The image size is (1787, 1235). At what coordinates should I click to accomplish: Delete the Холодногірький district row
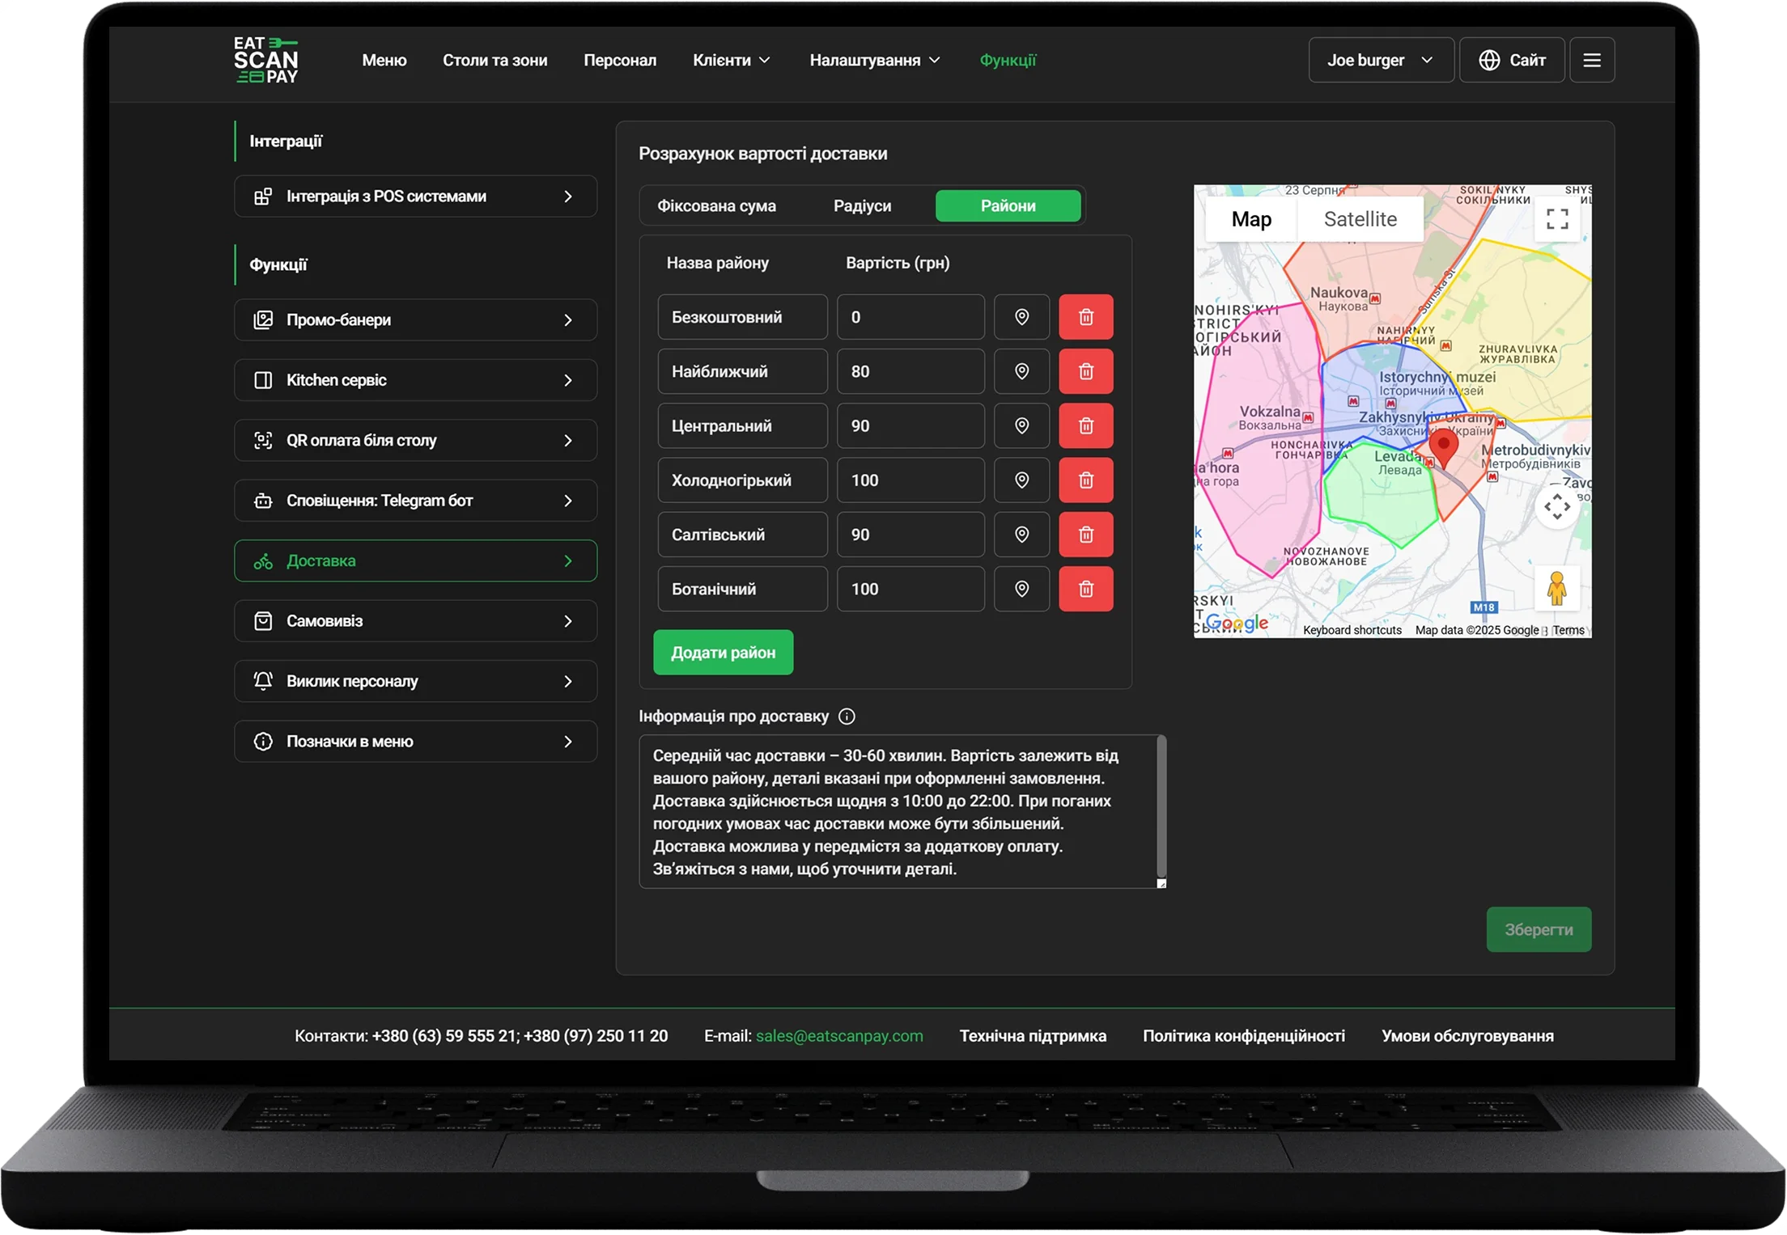pos(1085,480)
